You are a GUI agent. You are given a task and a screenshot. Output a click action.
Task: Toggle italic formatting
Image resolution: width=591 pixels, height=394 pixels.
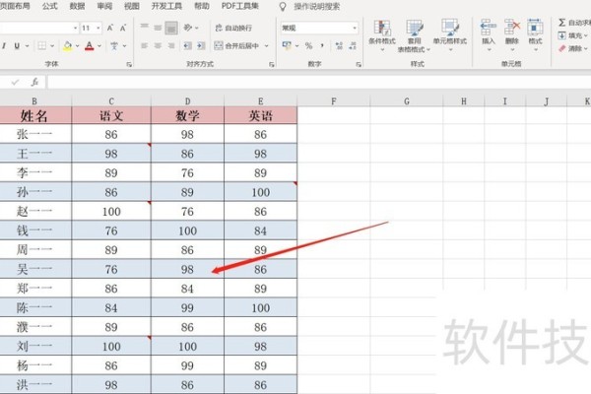4,46
